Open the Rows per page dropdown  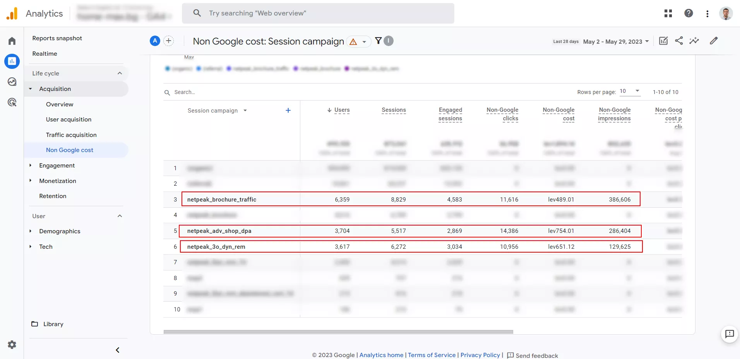pyautogui.click(x=630, y=91)
